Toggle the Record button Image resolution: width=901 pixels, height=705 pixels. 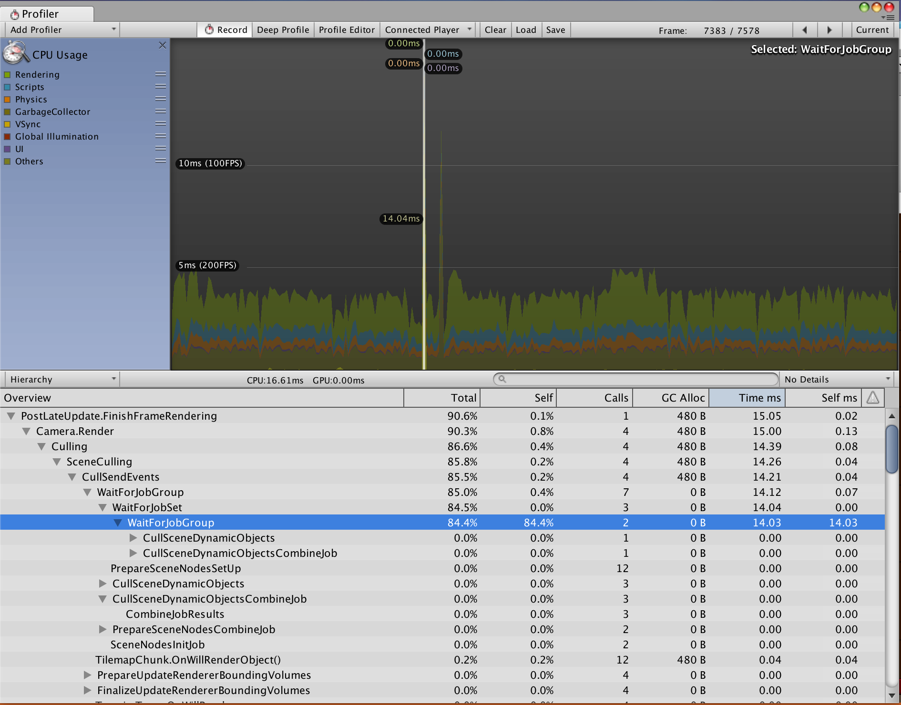(225, 30)
